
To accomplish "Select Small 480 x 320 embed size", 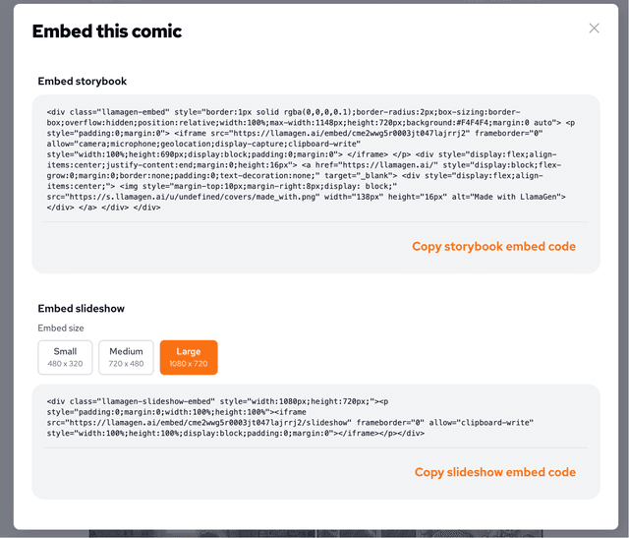I will tap(65, 357).
